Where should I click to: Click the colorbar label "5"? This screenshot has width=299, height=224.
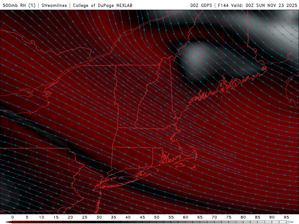(x=27, y=217)
